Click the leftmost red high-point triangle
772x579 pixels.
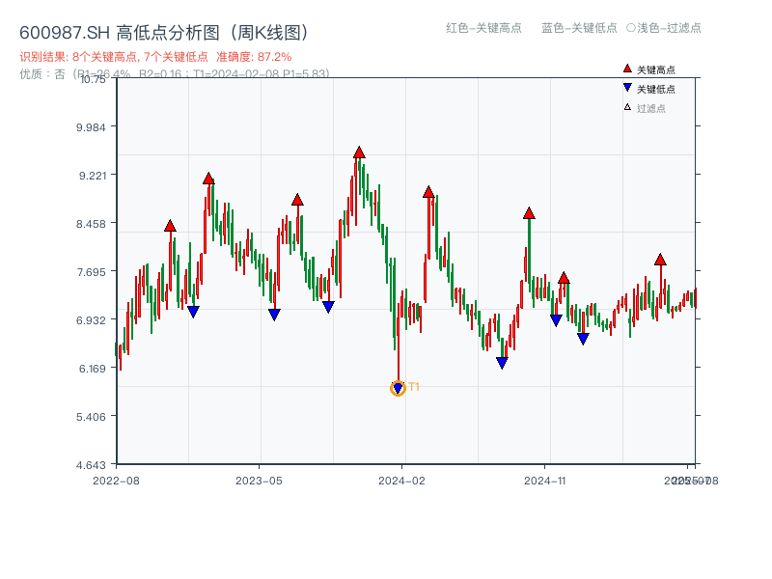tap(170, 224)
